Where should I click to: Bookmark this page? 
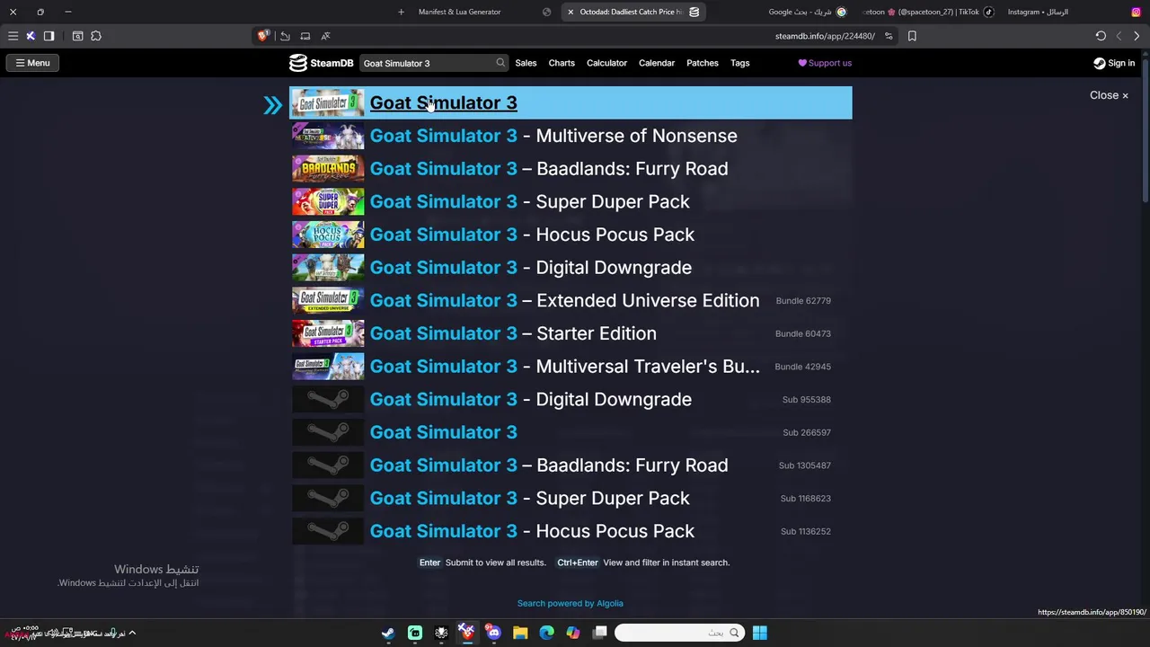[912, 36]
